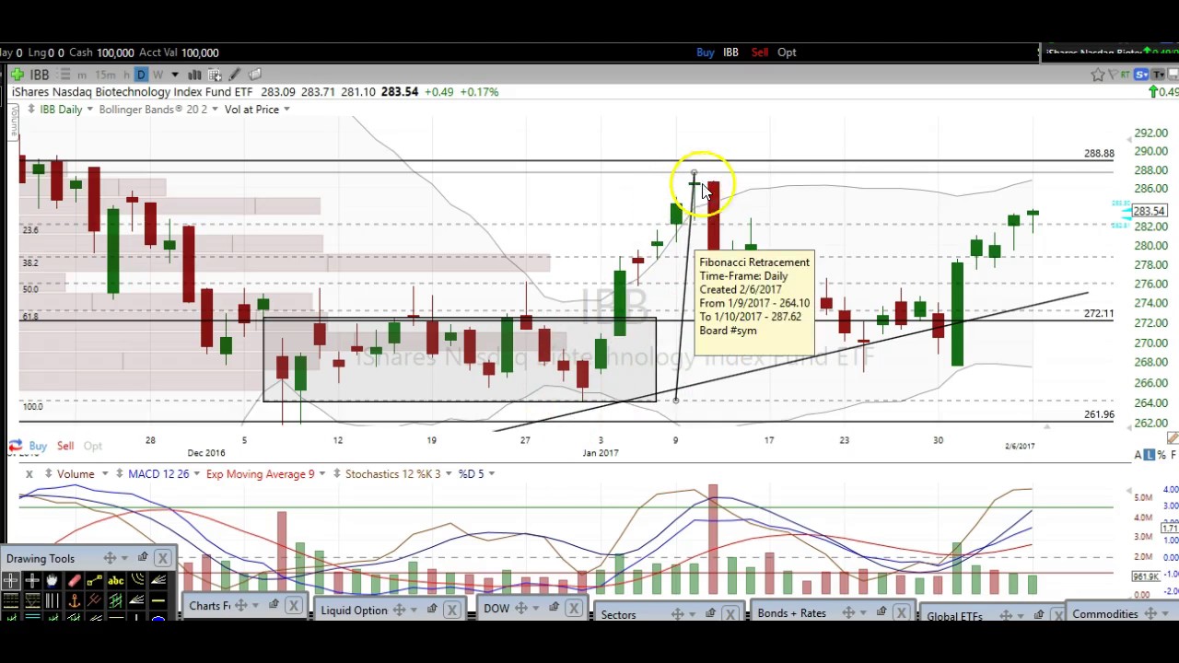Viewport: 1179px width, 663px height.
Task: Click the blue Buy button in top bar
Action: pyautogui.click(x=705, y=52)
